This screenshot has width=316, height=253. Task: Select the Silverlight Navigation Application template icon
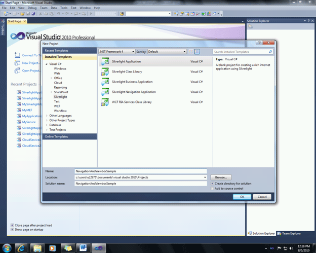click(105, 92)
